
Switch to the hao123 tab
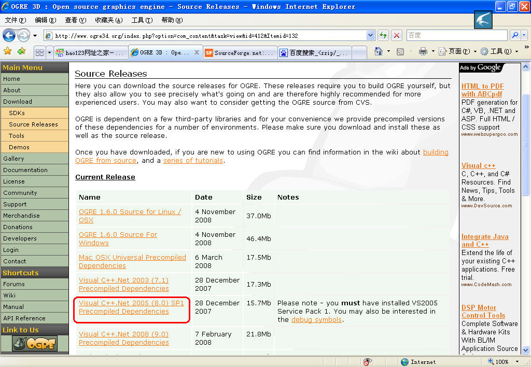tap(90, 52)
